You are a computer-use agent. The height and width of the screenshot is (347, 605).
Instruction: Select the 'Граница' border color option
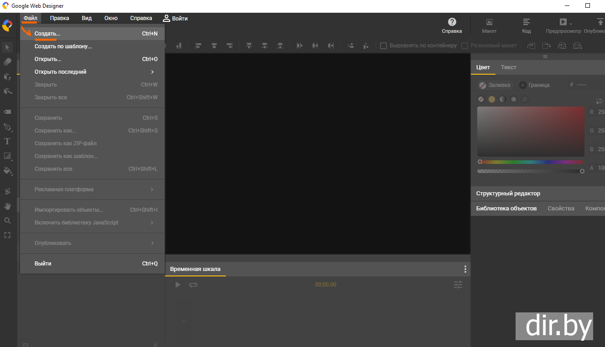click(523, 85)
